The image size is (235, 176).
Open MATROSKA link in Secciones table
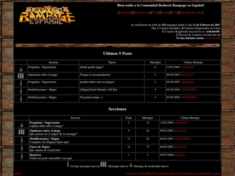point(183,139)
